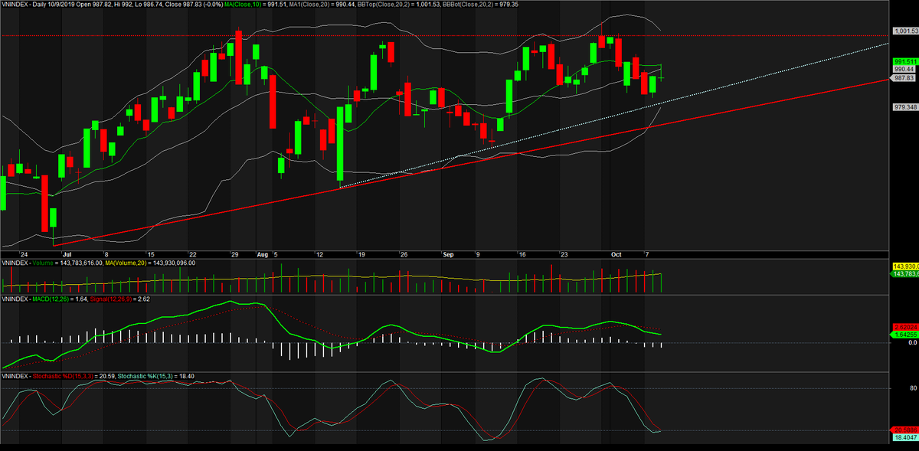Select the Jul label on the date axis
Viewport: 919px width, 451px height.
(x=66, y=254)
